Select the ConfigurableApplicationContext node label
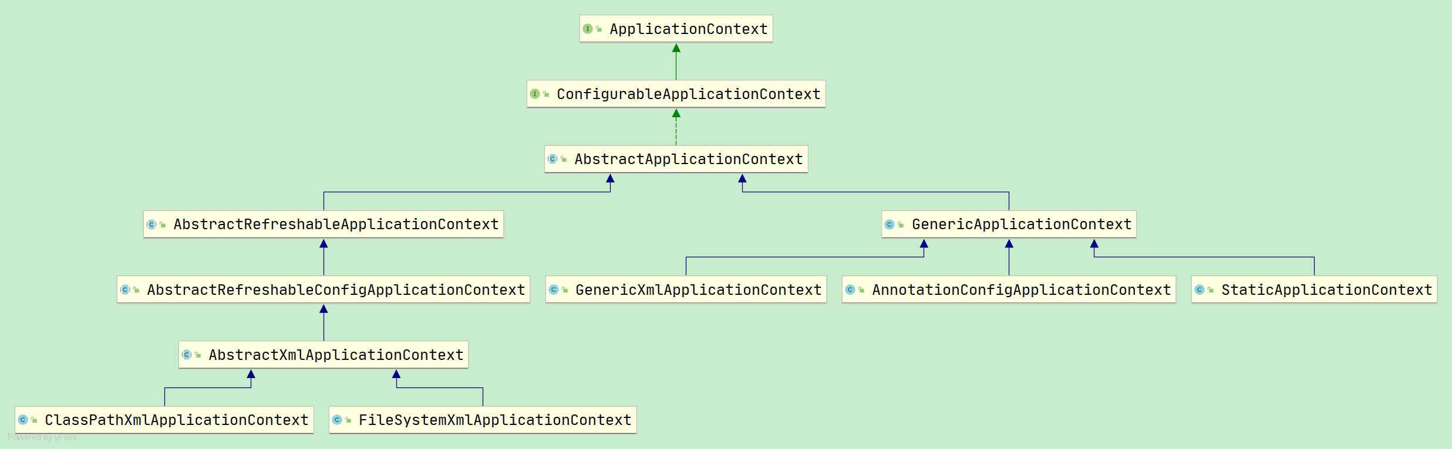 click(x=688, y=94)
